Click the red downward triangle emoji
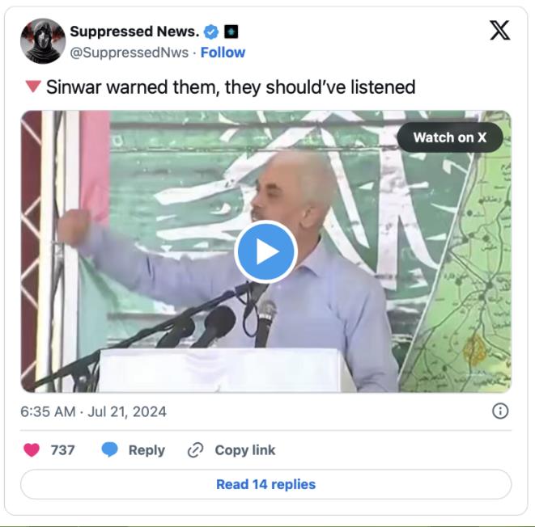Screen dimensions: 535x527 coord(33,86)
